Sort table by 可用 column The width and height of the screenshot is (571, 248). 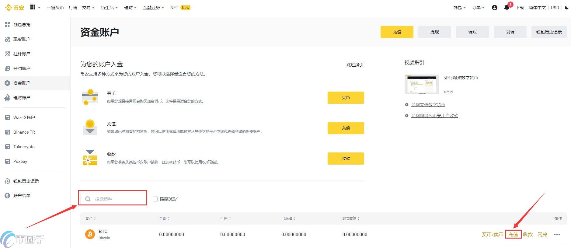(x=226, y=218)
